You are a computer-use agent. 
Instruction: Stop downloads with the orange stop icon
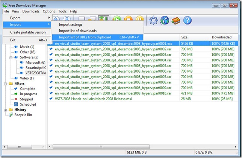click(128, 19)
